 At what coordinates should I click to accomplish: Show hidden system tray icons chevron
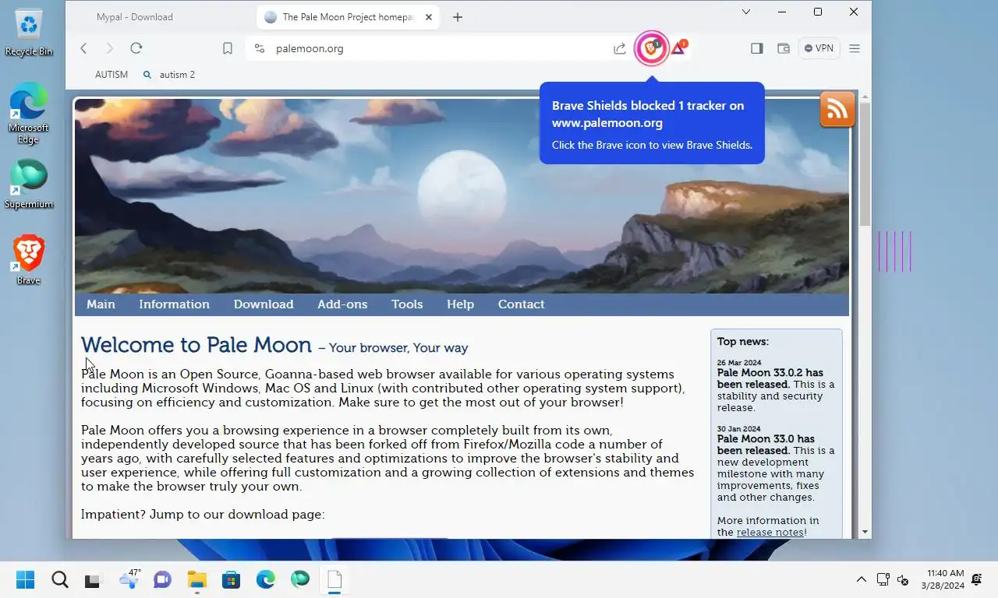click(x=862, y=579)
